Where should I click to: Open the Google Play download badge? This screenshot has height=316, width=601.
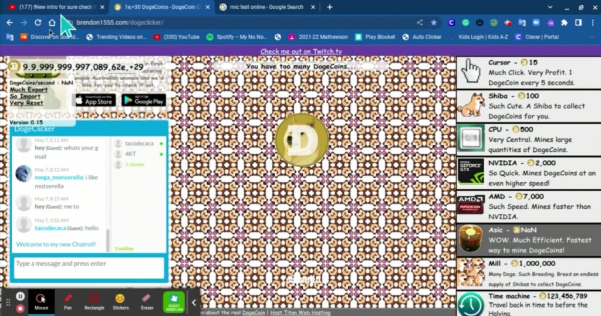pyautogui.click(x=144, y=100)
